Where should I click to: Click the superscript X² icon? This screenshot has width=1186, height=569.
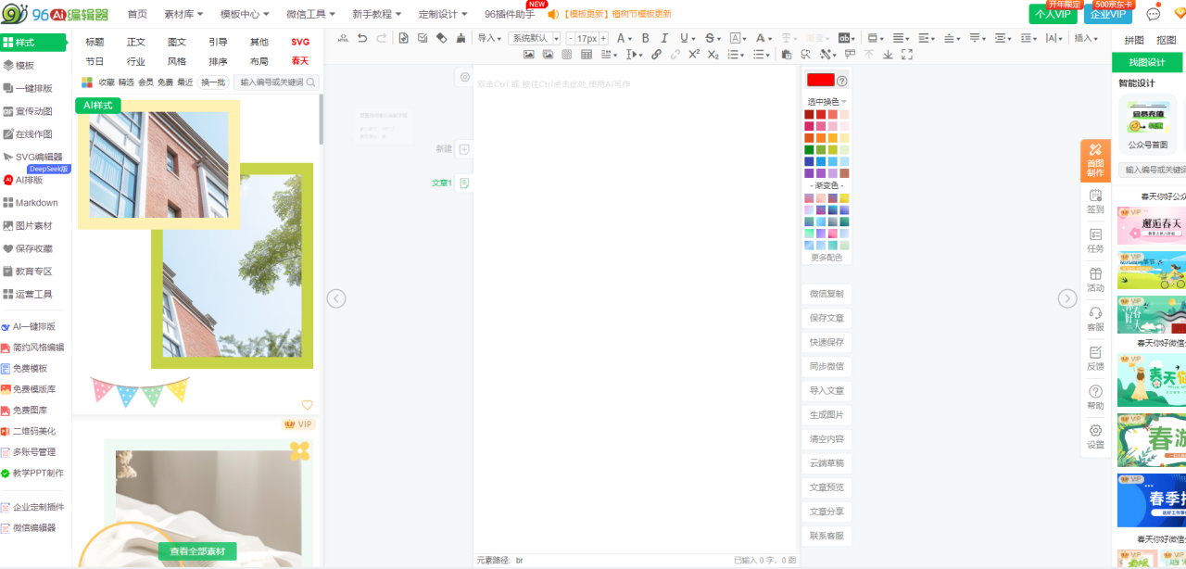[x=694, y=55]
